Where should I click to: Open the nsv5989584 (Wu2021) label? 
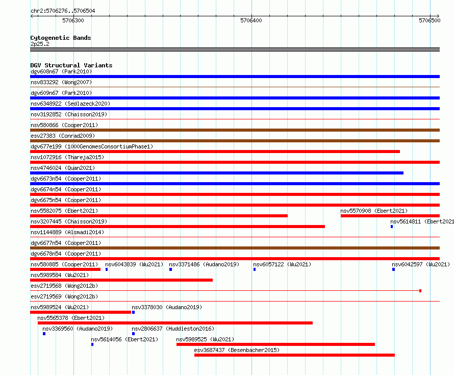(x=60, y=275)
